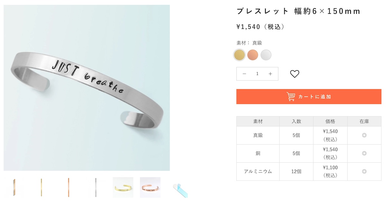Screen dimensions: 386x201
Task: Click the minus quantity button
Action: pos(244,74)
